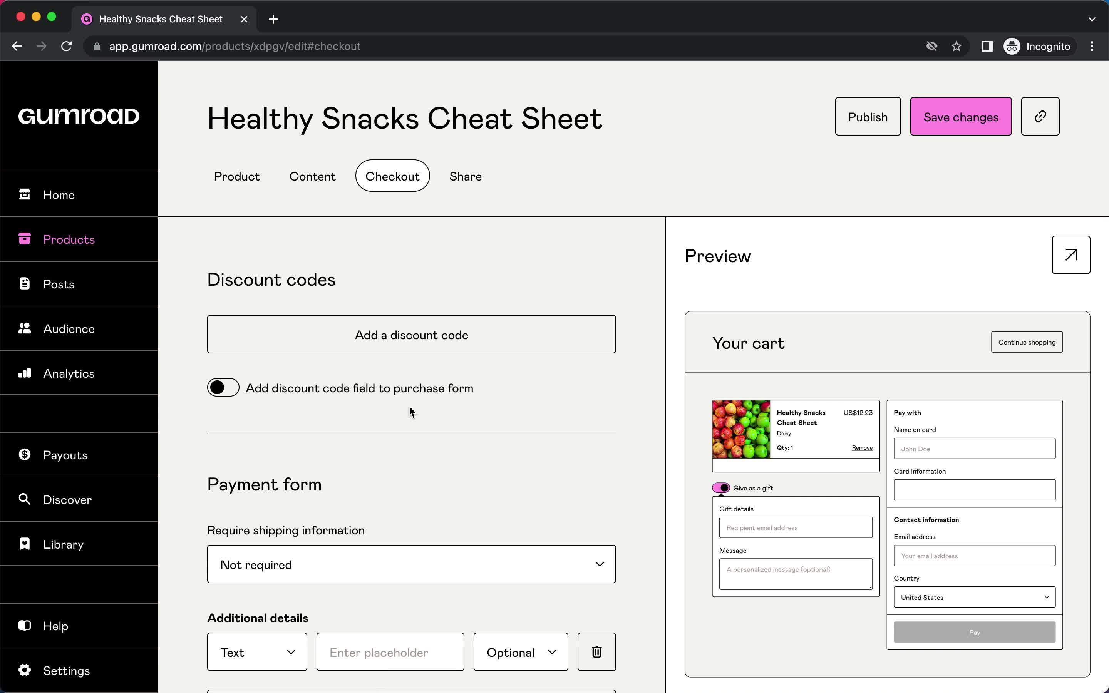Click the copy product link icon
This screenshot has height=693, width=1109.
[x=1040, y=117]
